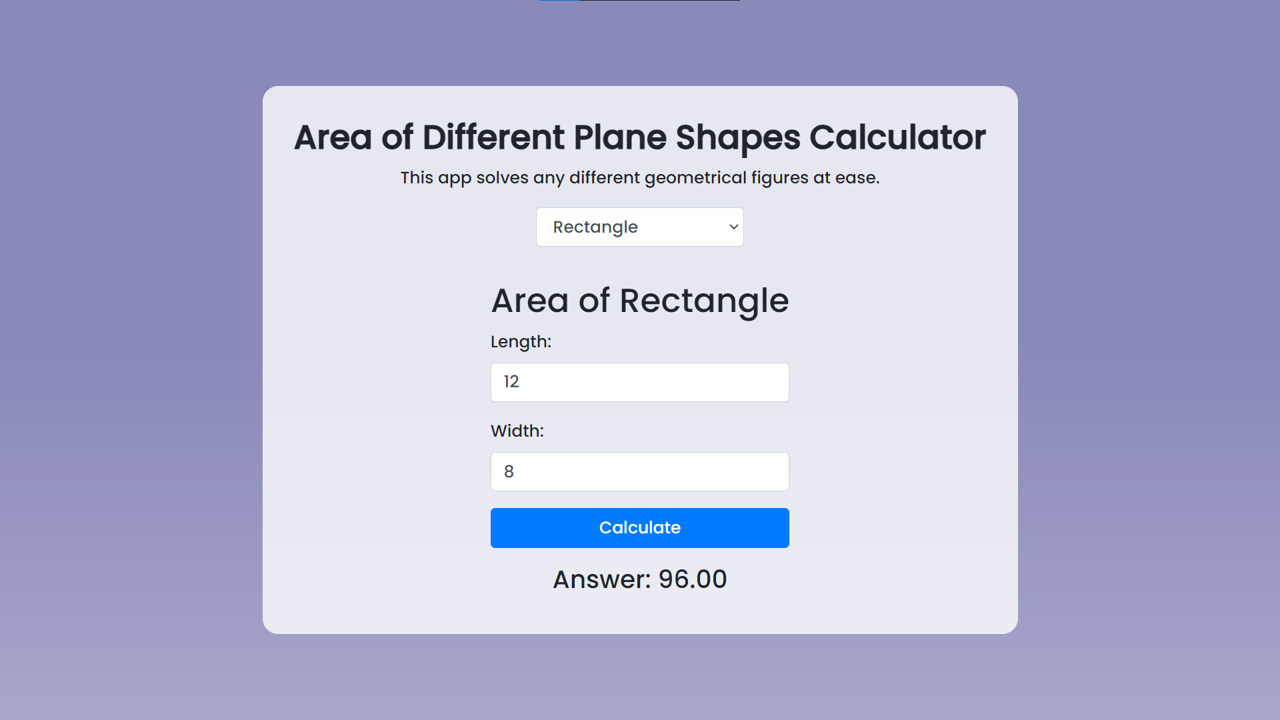The width and height of the screenshot is (1280, 720).
Task: Click the main Calculator title heading
Action: pyautogui.click(x=639, y=137)
